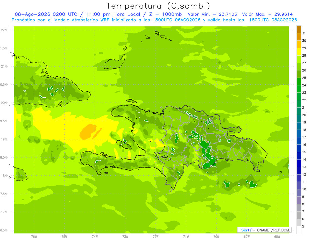Click the "0.5N" latitude label
311x240 pixels.
(4, 85)
